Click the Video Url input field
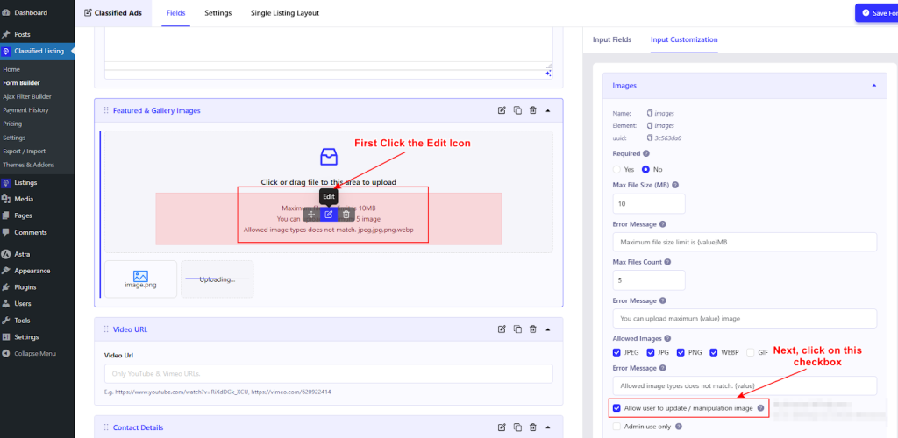This screenshot has width=898, height=438. [329, 373]
